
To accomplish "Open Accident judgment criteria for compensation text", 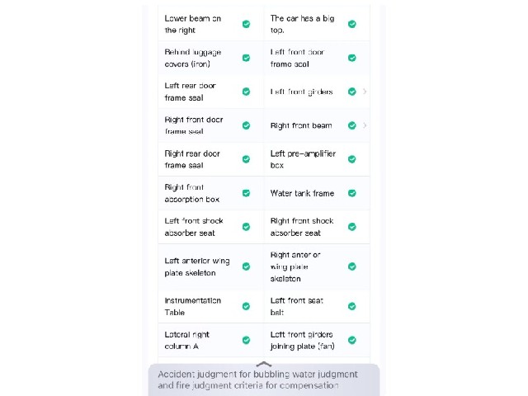I will [x=257, y=379].
